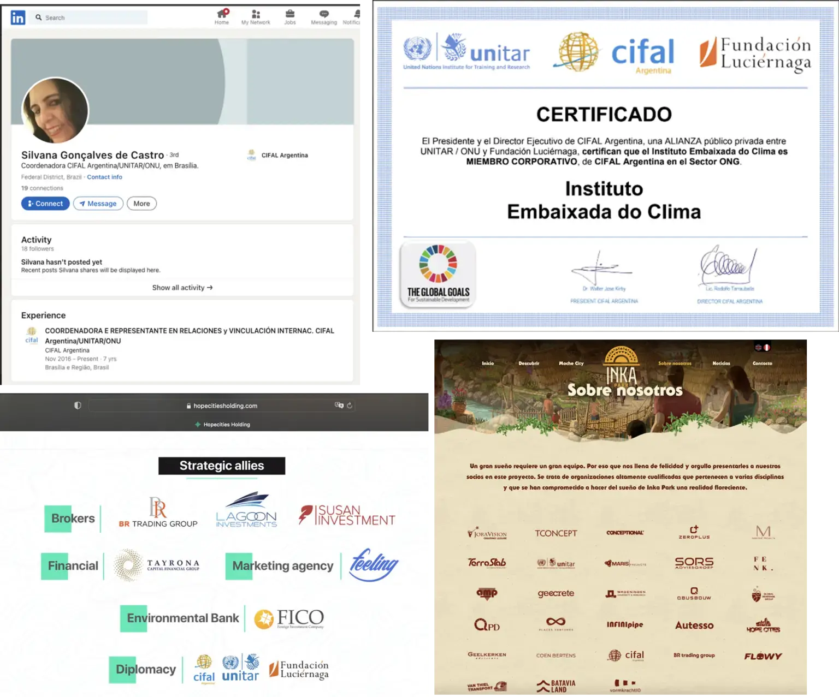Click BR trading group on Inka page

[x=694, y=655]
